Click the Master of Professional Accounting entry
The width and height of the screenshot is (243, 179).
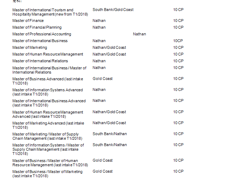[42, 34]
